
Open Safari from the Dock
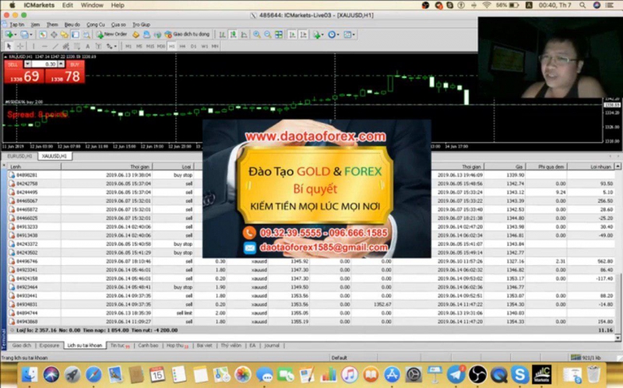tap(93, 374)
